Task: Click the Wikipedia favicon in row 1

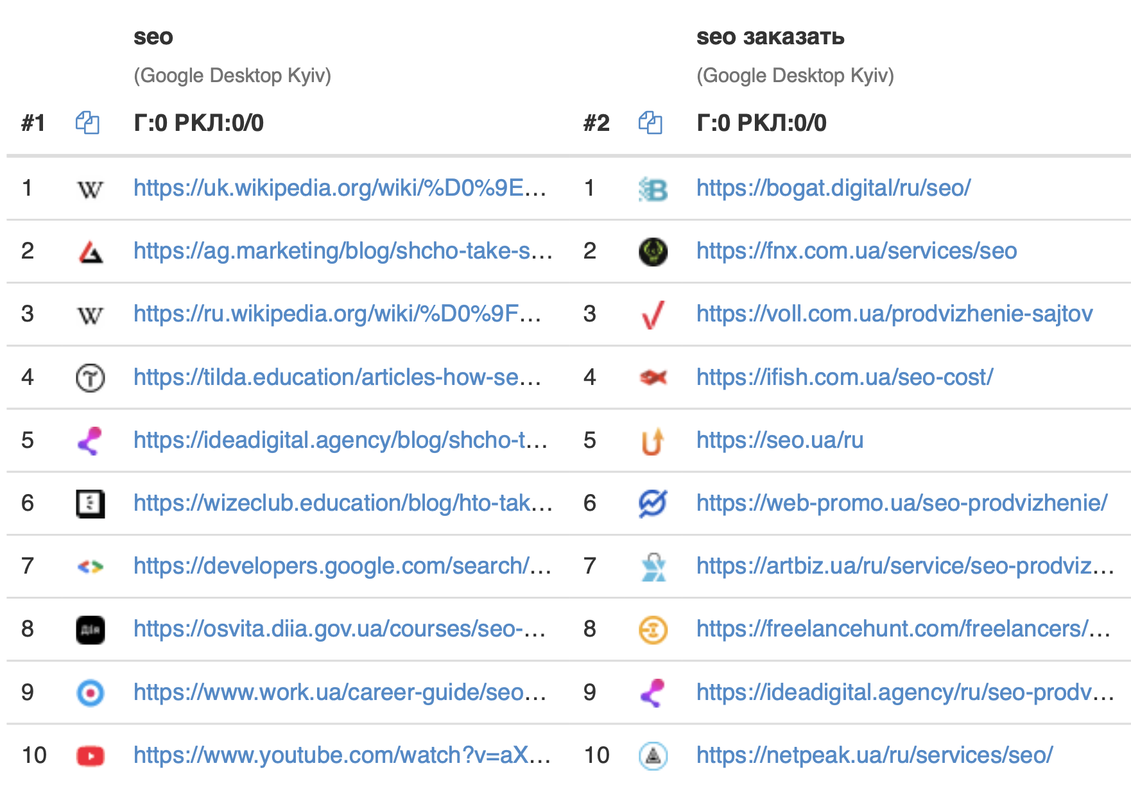Action: tap(90, 189)
